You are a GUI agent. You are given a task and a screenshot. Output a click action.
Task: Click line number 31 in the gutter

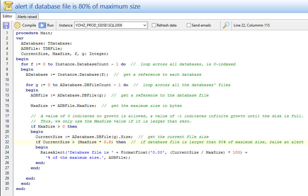(7, 189)
